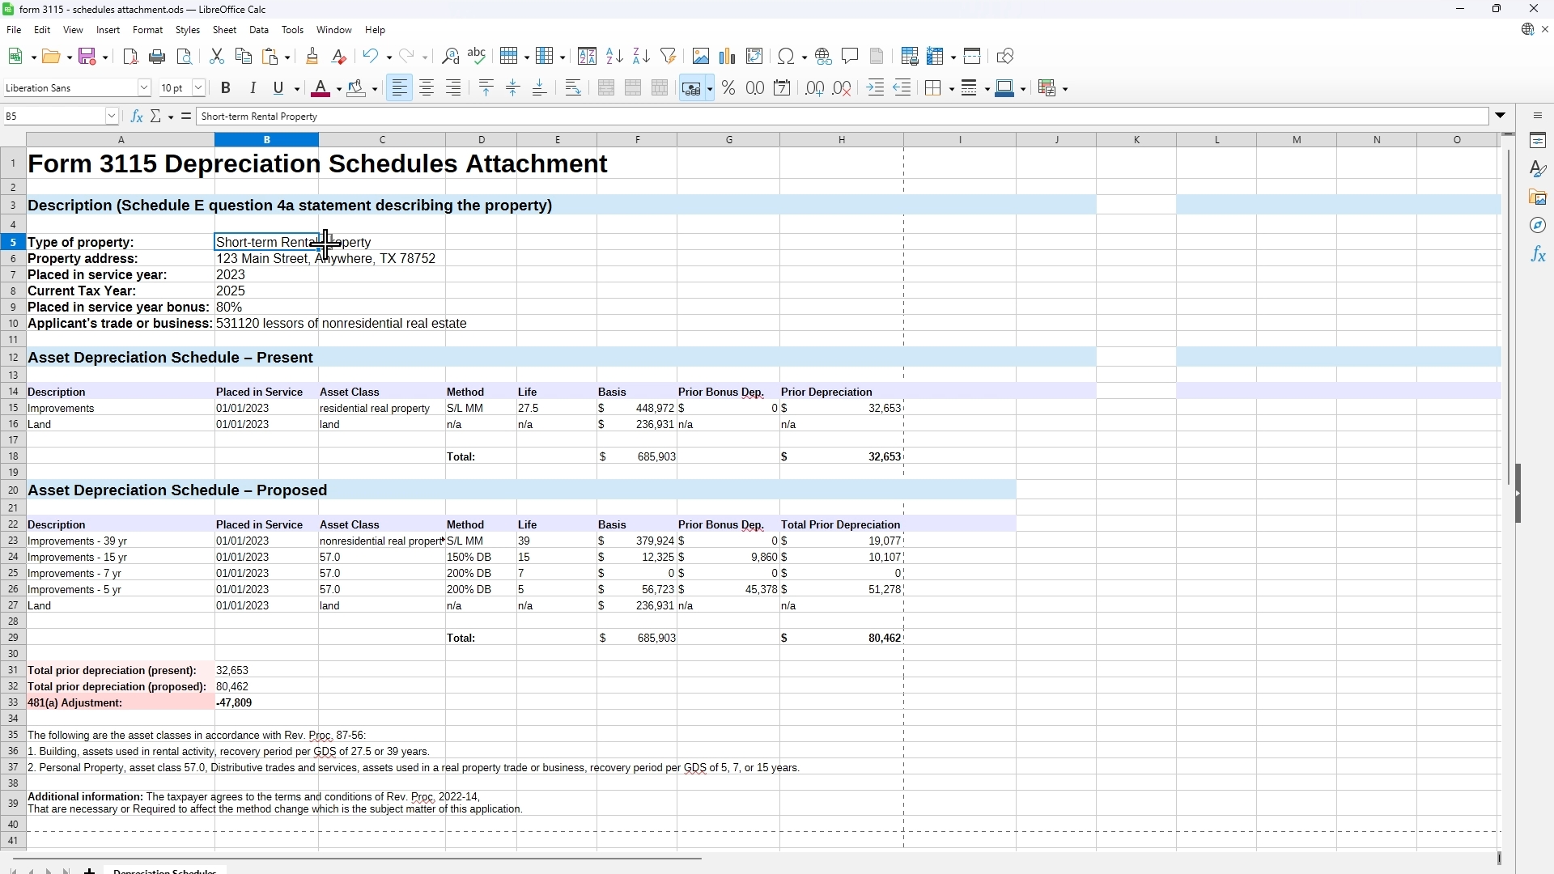Click the Function Wizard icon
The width and height of the screenshot is (1554, 874).
pos(137,117)
